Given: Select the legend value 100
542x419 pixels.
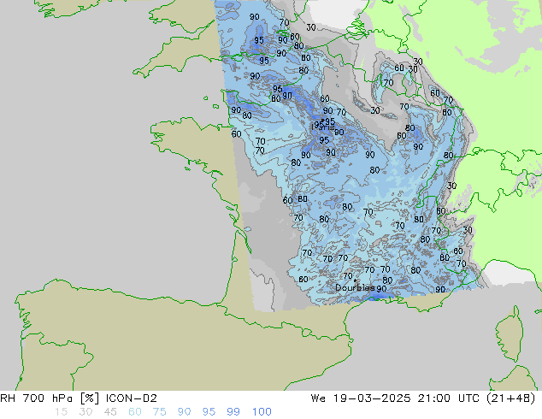Looking at the screenshot, I should pos(262,412).
